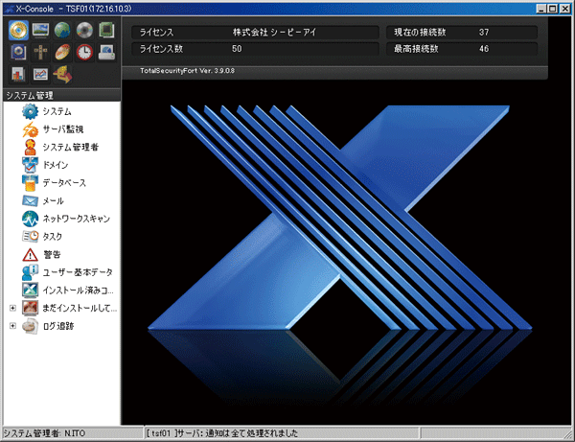Click the lightning icon beside サーバ監視
The width and height of the screenshot is (575, 442).
[30, 129]
